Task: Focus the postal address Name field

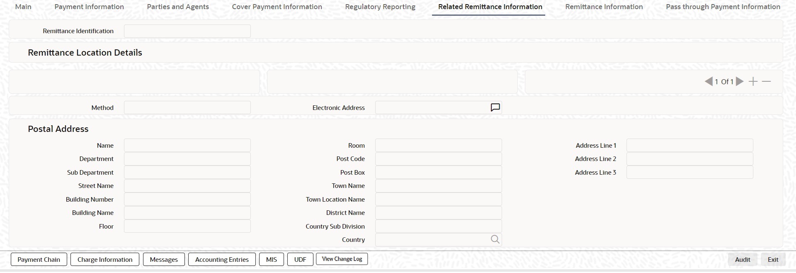Action: (187, 145)
